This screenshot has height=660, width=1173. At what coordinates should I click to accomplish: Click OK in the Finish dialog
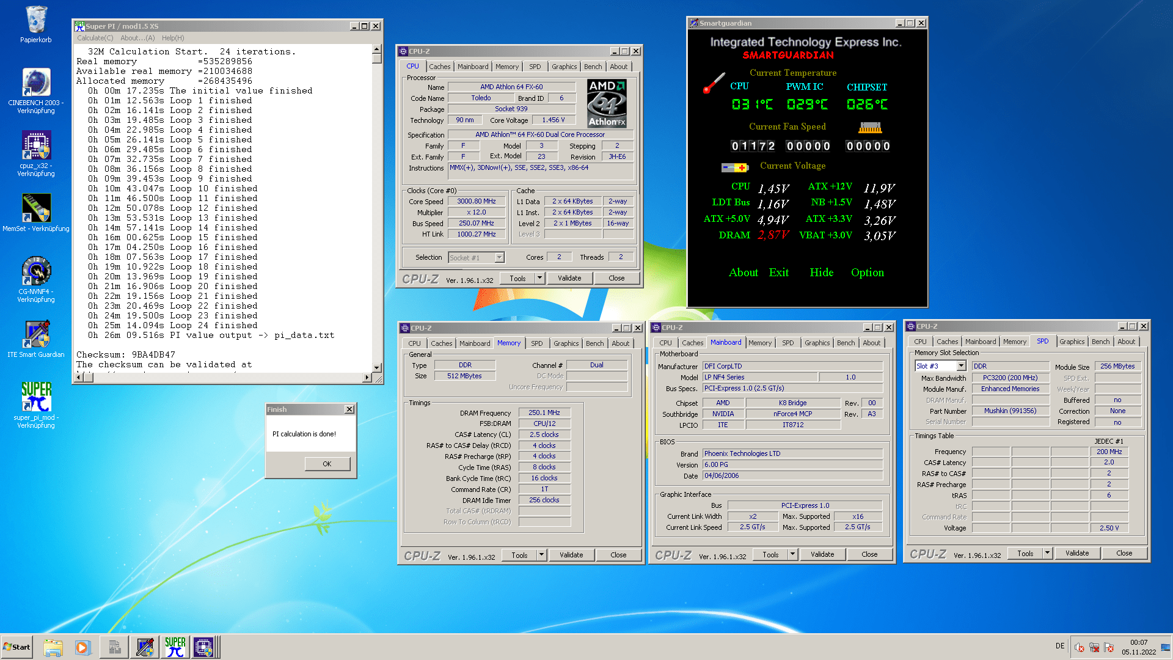point(327,464)
